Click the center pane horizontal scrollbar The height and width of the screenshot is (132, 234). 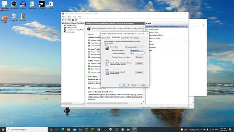[107, 103]
